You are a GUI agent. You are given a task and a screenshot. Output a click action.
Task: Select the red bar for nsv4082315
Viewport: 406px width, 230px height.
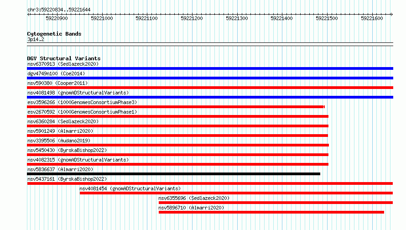click(177, 164)
